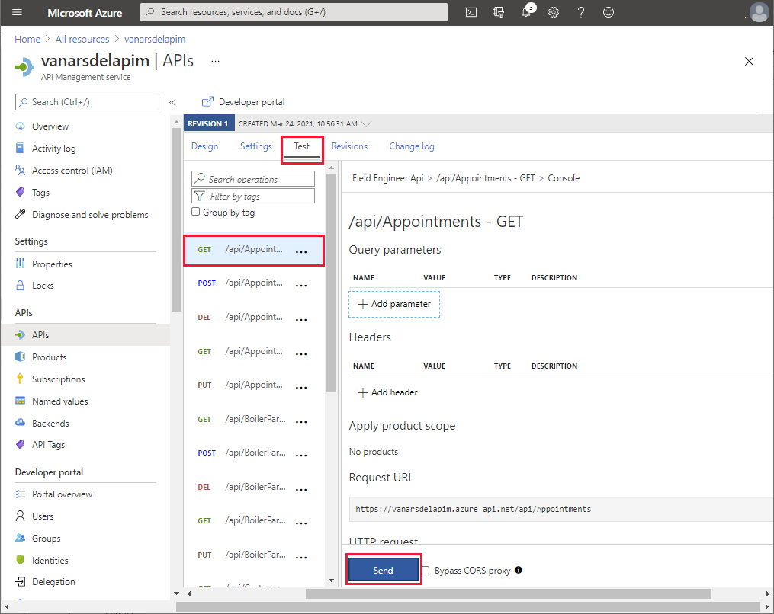Open the feedback smiley icon
774x614 pixels.
pos(609,12)
